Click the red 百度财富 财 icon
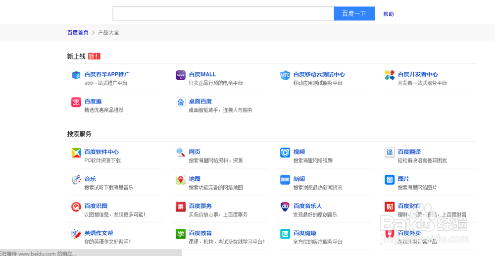The image size is (495, 256). 390,207
